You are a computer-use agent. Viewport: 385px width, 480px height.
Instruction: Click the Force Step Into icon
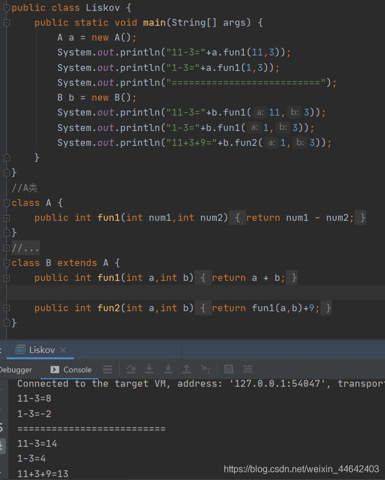click(x=168, y=370)
